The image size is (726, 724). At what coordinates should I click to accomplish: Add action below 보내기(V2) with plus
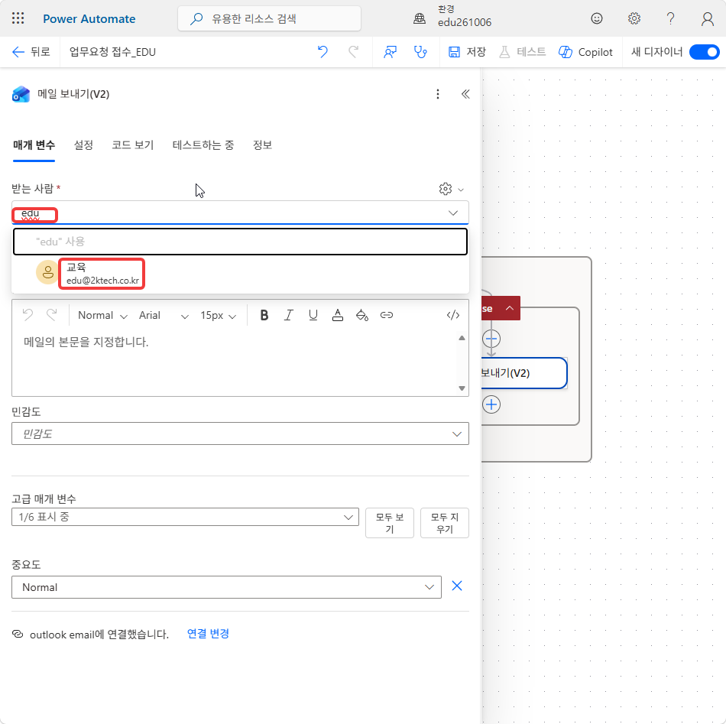click(491, 405)
